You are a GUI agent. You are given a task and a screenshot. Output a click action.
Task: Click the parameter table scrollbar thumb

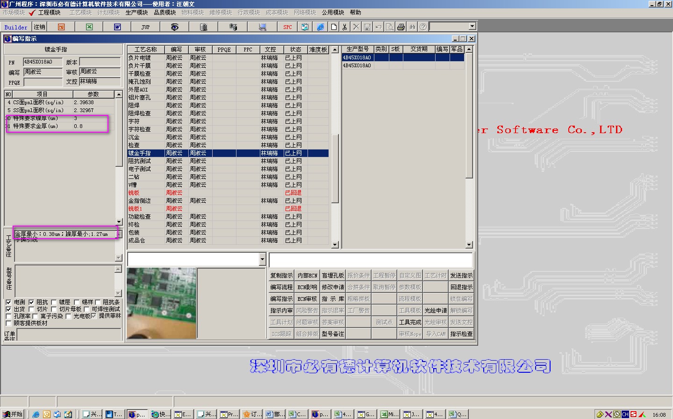tap(119, 132)
